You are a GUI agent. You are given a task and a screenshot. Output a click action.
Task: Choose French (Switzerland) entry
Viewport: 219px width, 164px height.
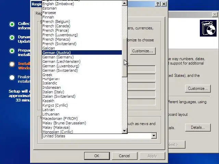(82, 44)
